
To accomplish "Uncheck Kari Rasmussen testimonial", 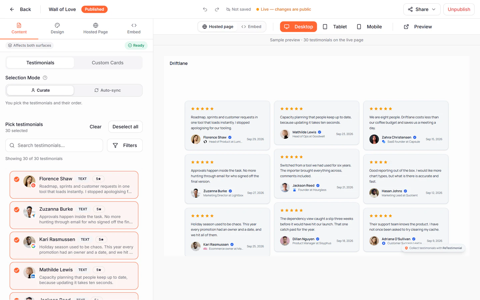I will pyautogui.click(x=16, y=240).
